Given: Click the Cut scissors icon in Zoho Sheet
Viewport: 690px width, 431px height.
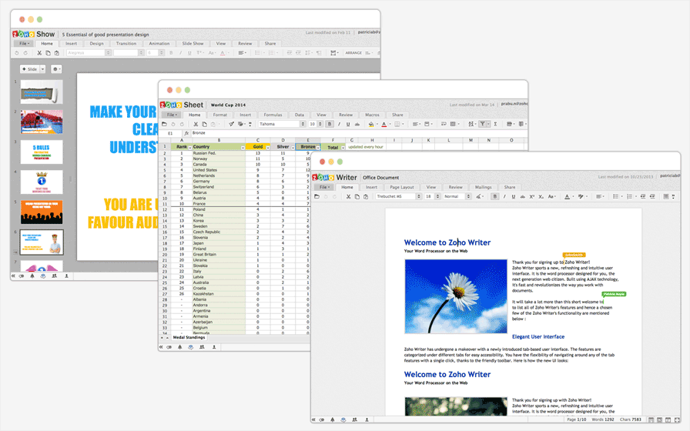Looking at the screenshot, I should [x=195, y=124].
